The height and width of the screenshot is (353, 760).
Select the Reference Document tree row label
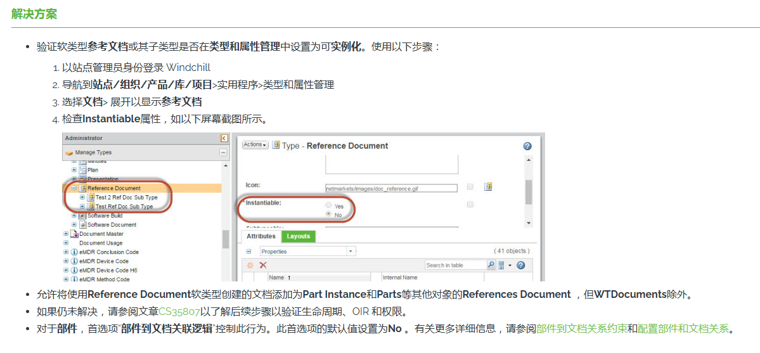click(x=114, y=188)
